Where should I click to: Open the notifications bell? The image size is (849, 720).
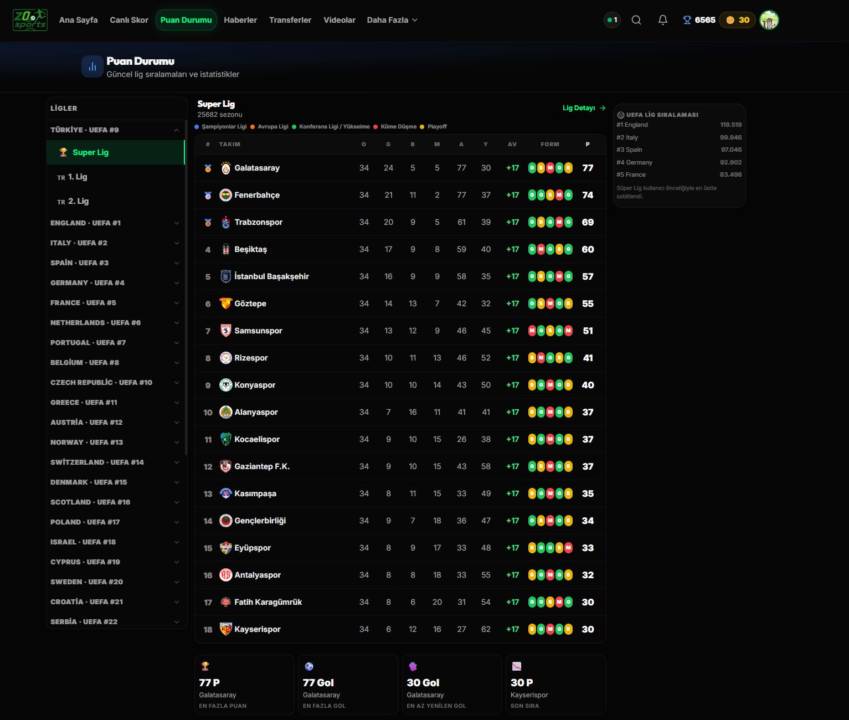[x=662, y=20]
